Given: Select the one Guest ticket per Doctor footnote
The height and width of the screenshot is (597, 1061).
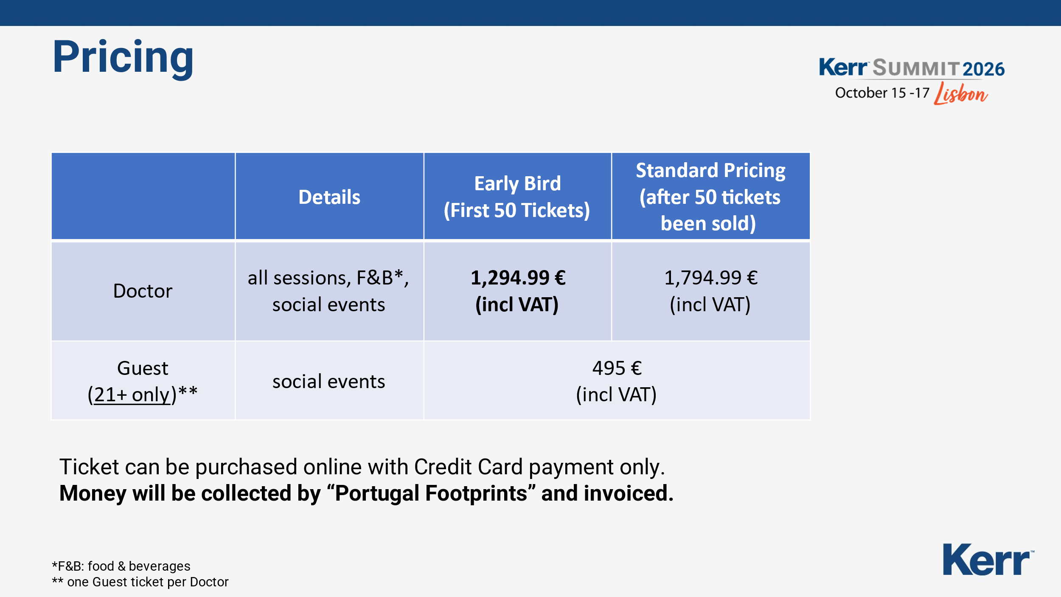Looking at the screenshot, I should [140, 582].
